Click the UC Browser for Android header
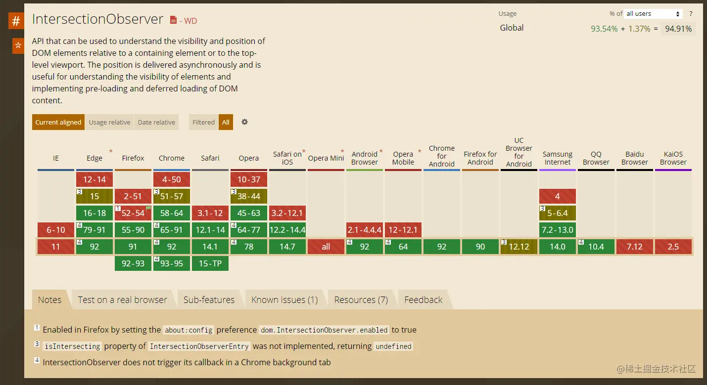This screenshot has width=707, height=385. (519, 152)
